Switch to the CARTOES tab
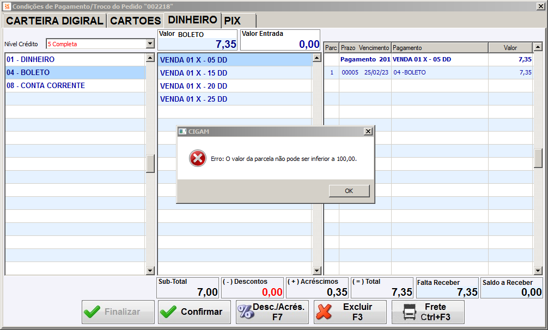This screenshot has width=548, height=330. point(135,21)
